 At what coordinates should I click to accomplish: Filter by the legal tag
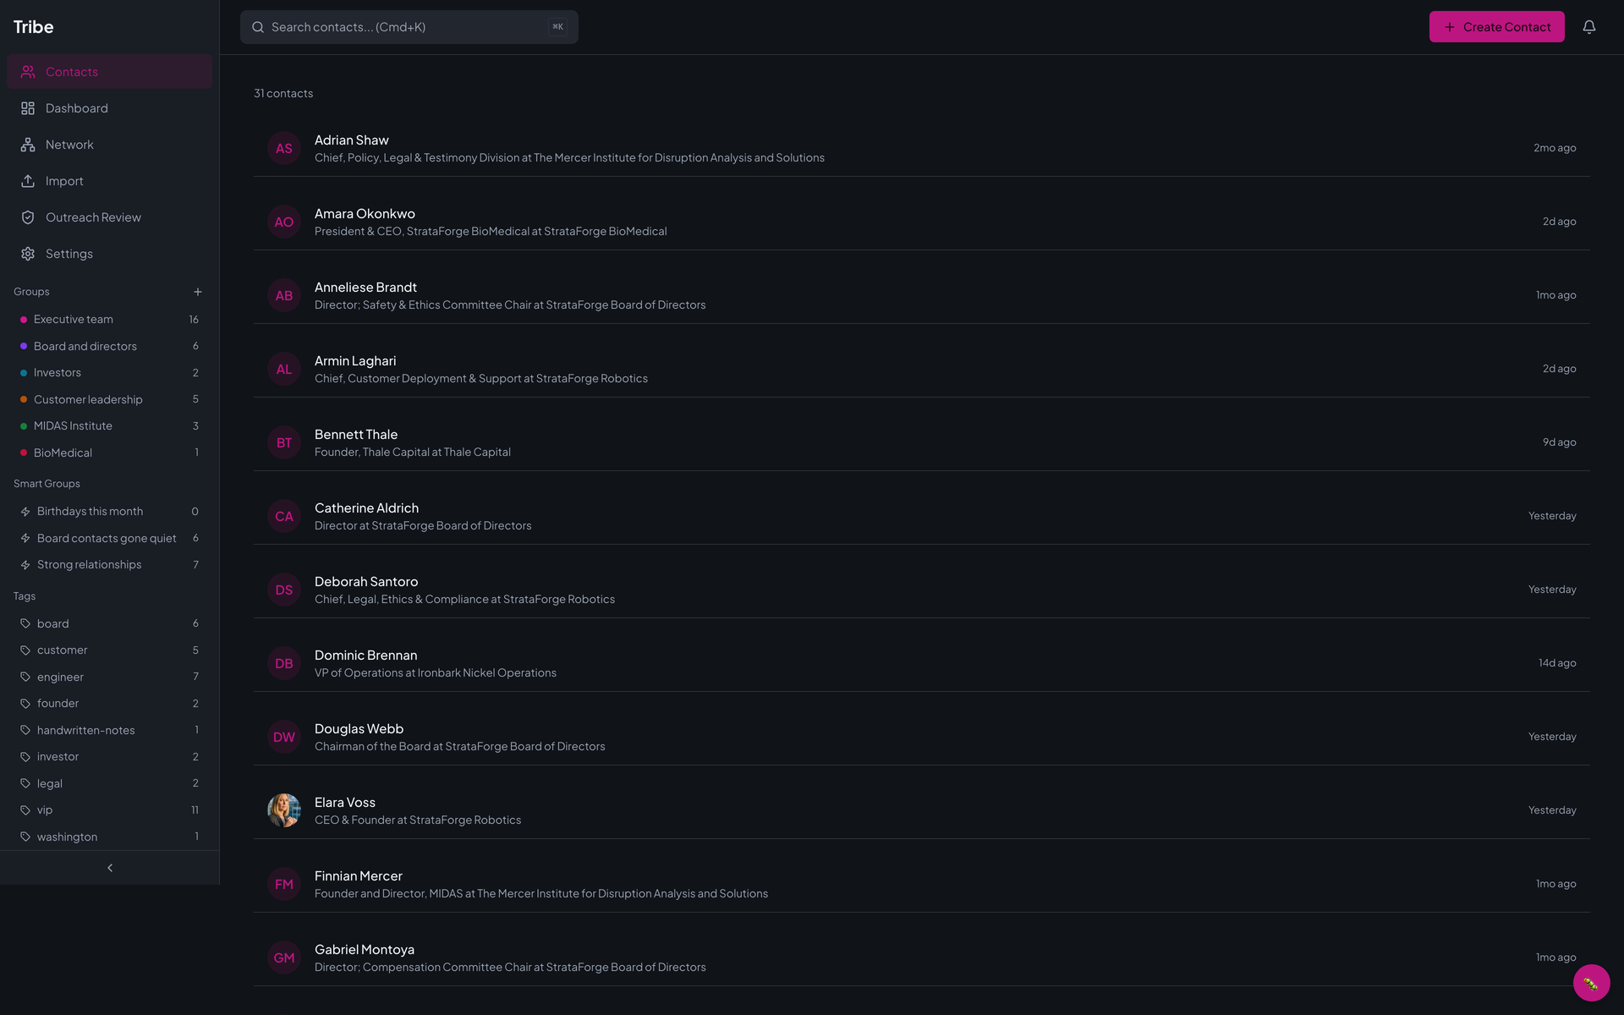(x=109, y=783)
